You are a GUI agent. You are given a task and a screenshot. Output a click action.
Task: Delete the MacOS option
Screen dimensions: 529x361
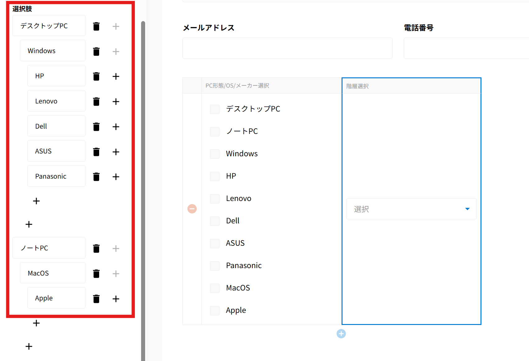pos(96,274)
